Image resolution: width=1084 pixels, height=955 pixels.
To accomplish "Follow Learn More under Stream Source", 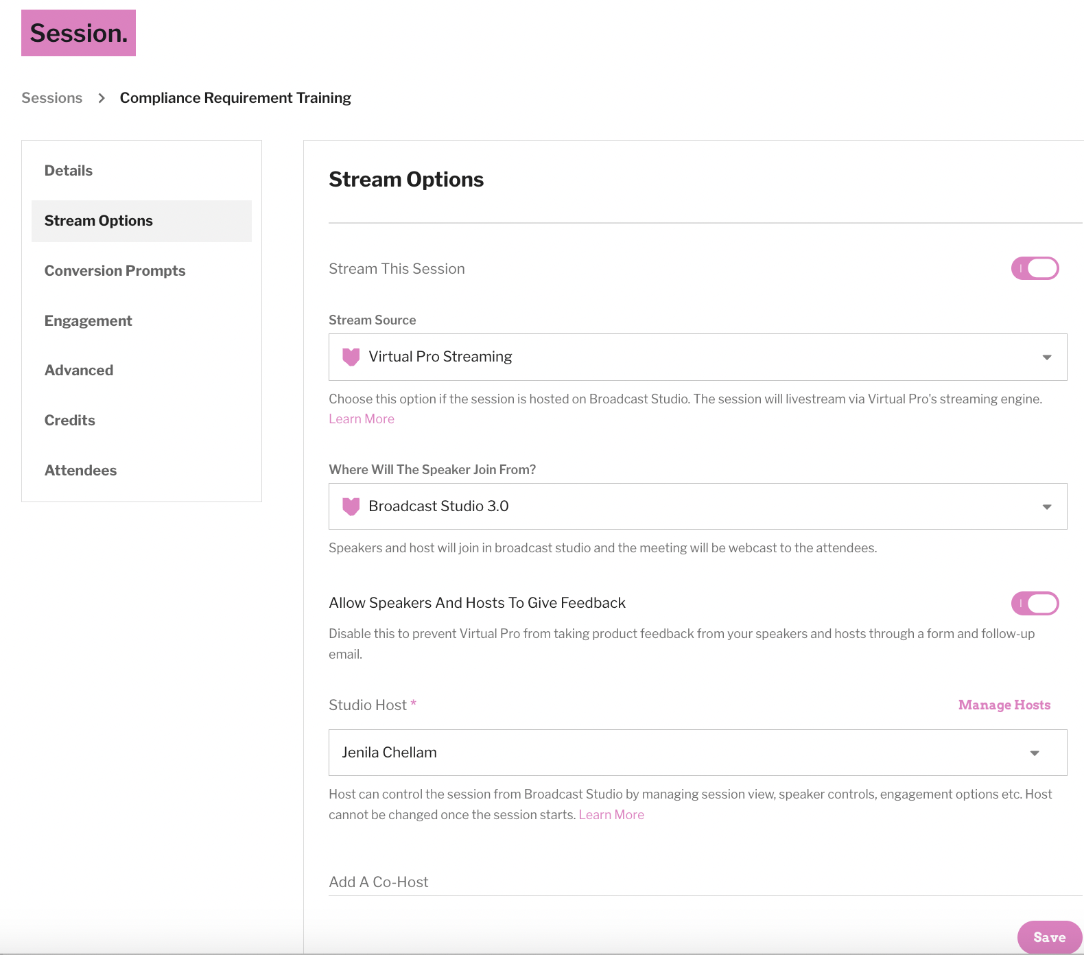I will coord(362,418).
